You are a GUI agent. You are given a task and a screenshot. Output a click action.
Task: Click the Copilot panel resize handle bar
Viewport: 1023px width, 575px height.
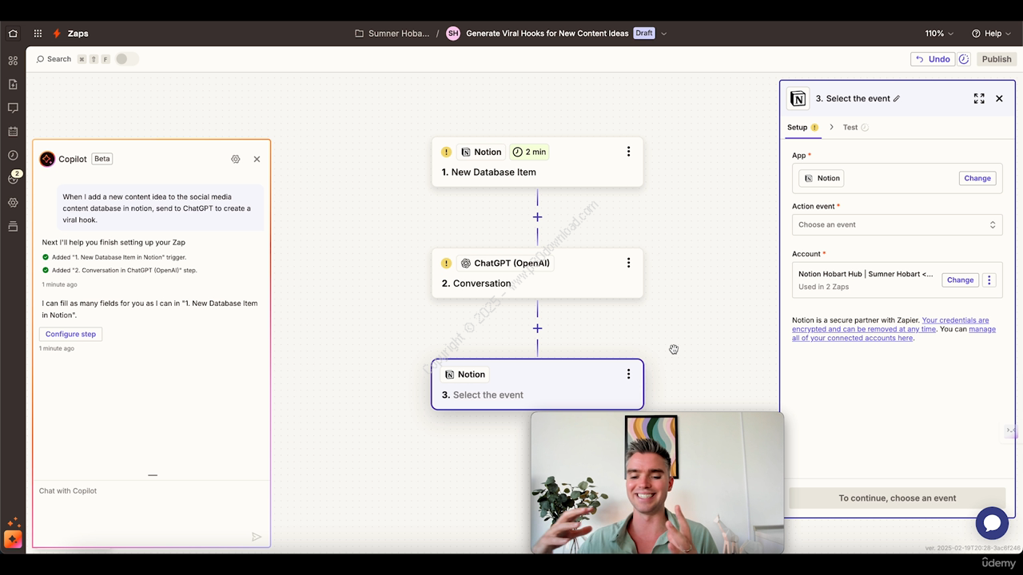click(x=153, y=475)
